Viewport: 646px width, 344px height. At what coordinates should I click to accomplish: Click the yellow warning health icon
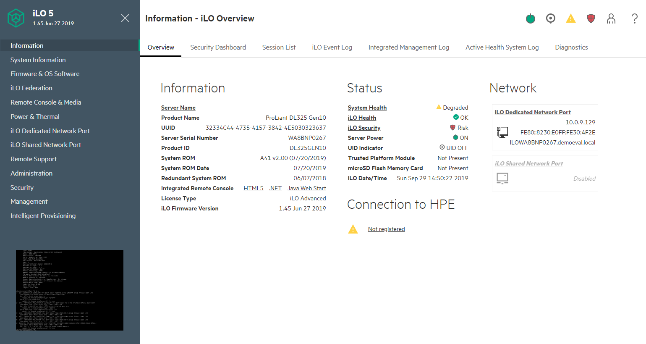point(571,18)
